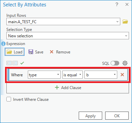Open expression settings gear icon
The width and height of the screenshot is (132, 123).
point(125,63)
